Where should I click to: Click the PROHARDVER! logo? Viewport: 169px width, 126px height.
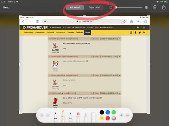36,28
